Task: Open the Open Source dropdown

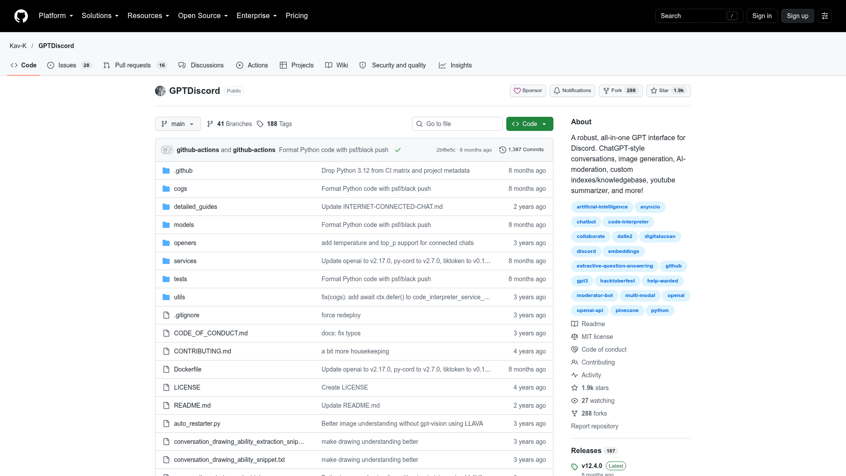Action: pyautogui.click(x=203, y=16)
